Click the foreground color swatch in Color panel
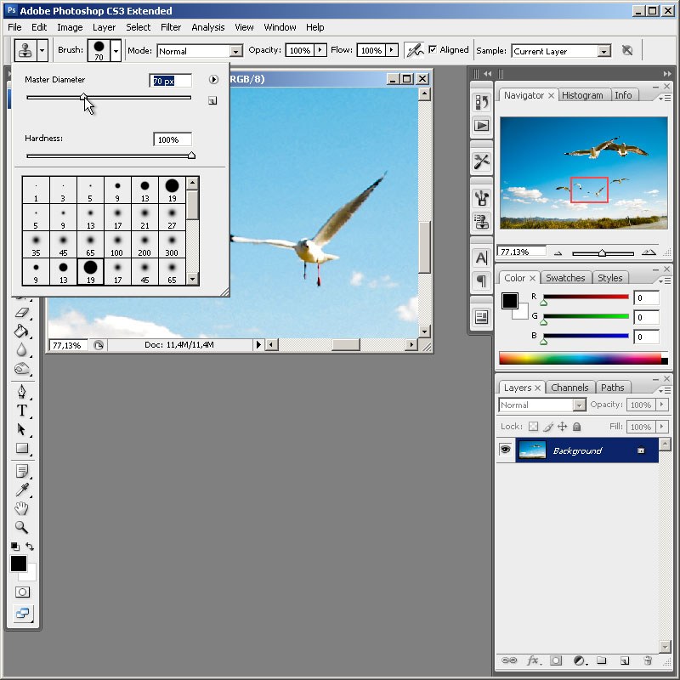 coord(509,301)
